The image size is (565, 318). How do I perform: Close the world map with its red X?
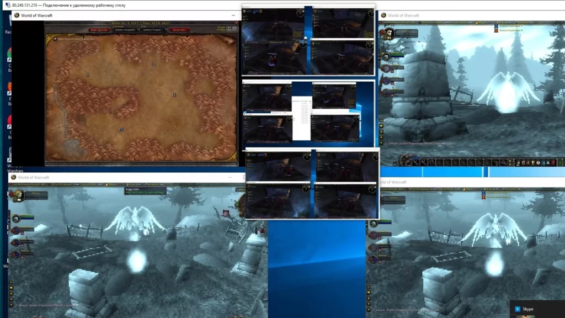point(236,23)
